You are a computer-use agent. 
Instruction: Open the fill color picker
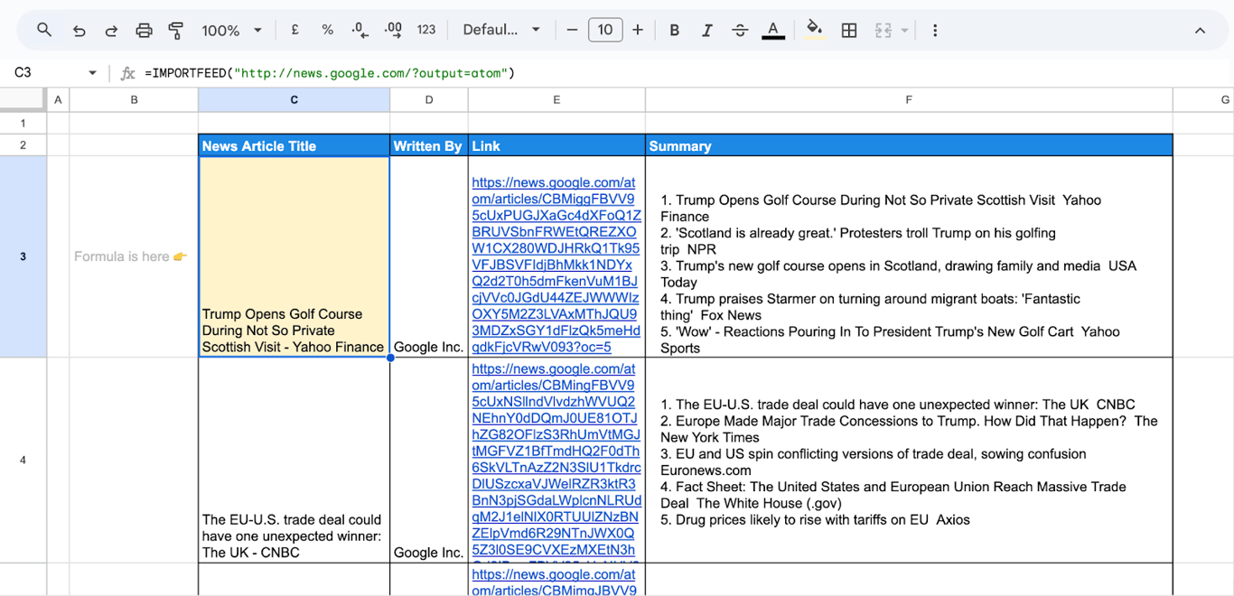pyautogui.click(x=815, y=30)
